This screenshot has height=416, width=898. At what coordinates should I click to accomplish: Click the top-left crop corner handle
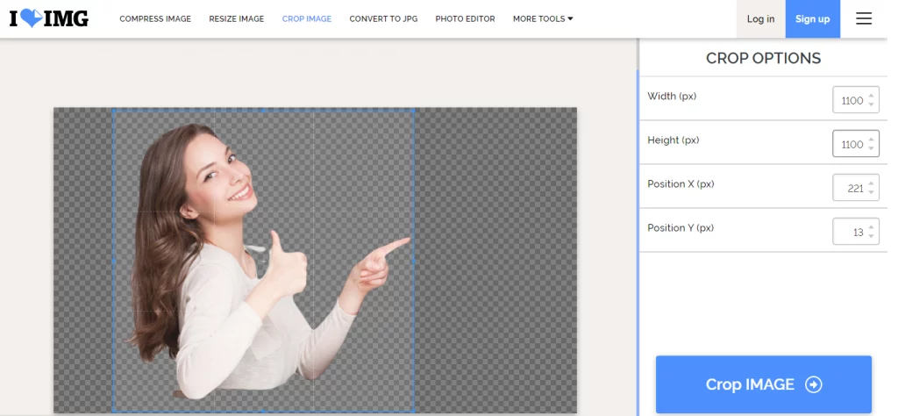pos(113,110)
